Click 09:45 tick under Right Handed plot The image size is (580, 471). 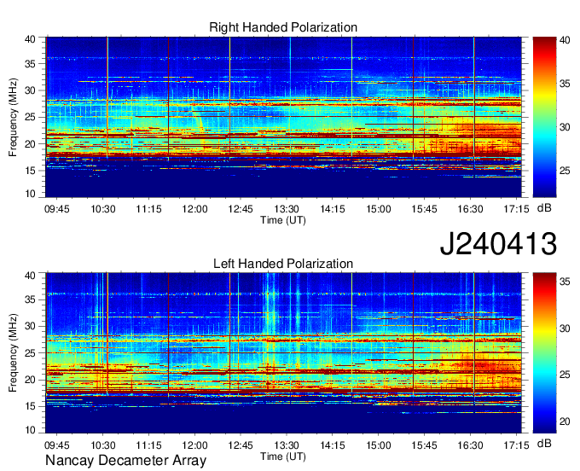tap(56, 209)
